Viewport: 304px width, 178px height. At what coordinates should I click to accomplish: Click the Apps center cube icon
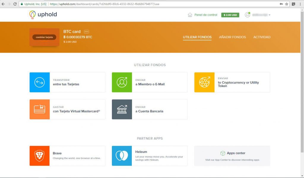(223, 153)
